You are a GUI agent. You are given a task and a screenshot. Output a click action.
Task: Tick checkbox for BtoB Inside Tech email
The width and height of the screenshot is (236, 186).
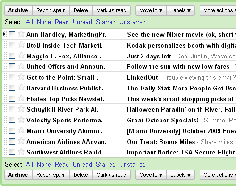click(x=12, y=45)
